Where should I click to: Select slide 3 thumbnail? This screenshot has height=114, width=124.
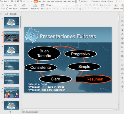pos(11,50)
